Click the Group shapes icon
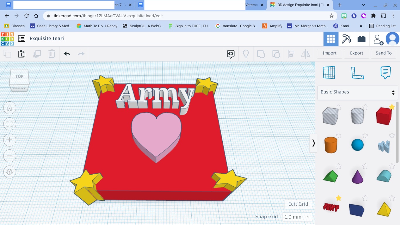Viewport: 400px width, 225px height. tap(261, 54)
